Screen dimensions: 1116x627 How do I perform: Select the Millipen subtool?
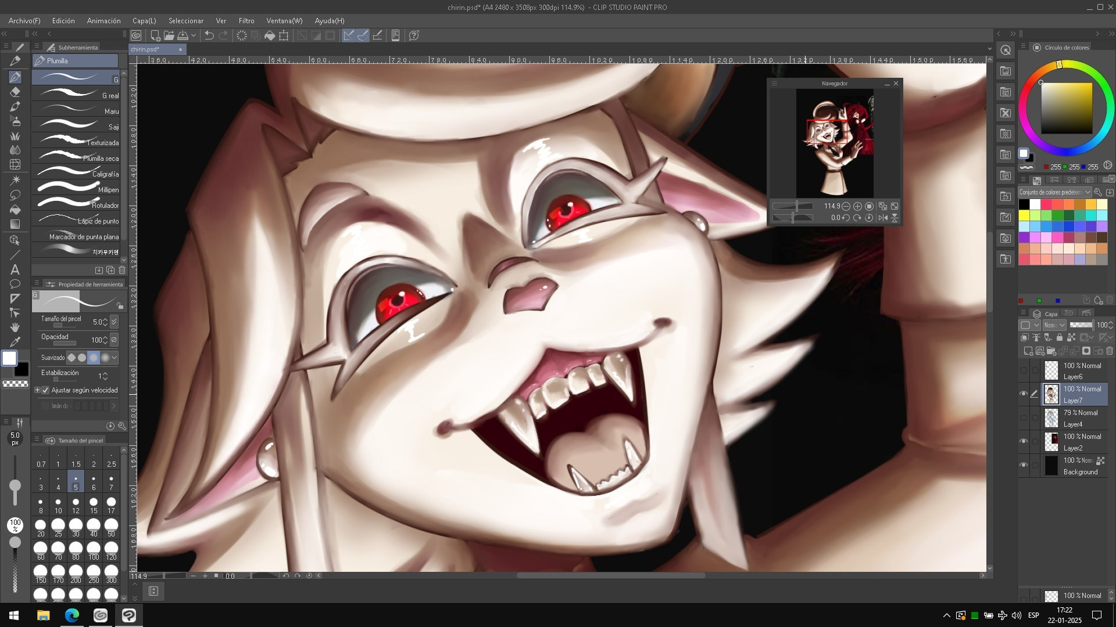click(76, 188)
